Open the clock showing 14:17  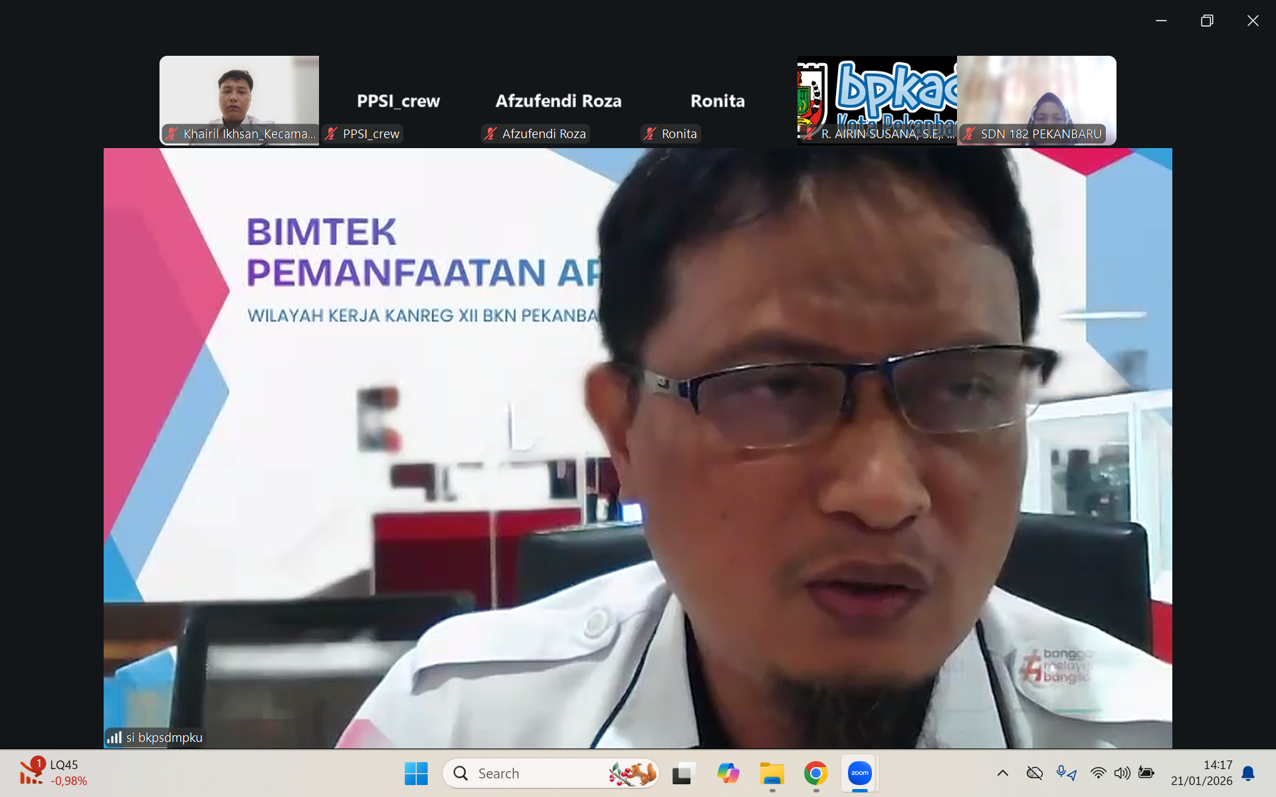1218,765
